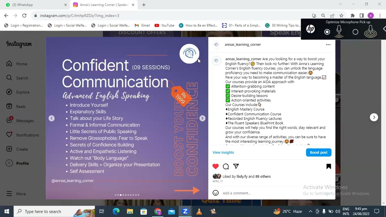
Task: Open the Windows notification center
Action: [377, 211]
